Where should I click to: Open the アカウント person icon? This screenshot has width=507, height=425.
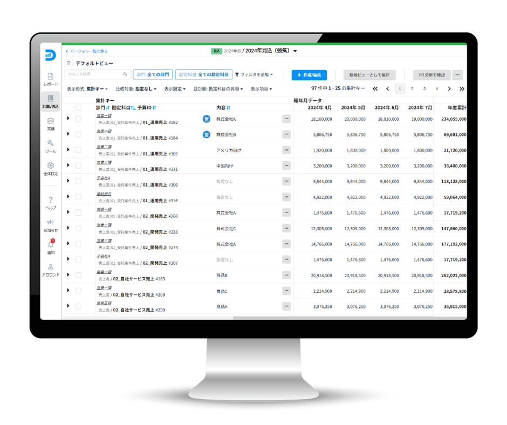(51, 269)
